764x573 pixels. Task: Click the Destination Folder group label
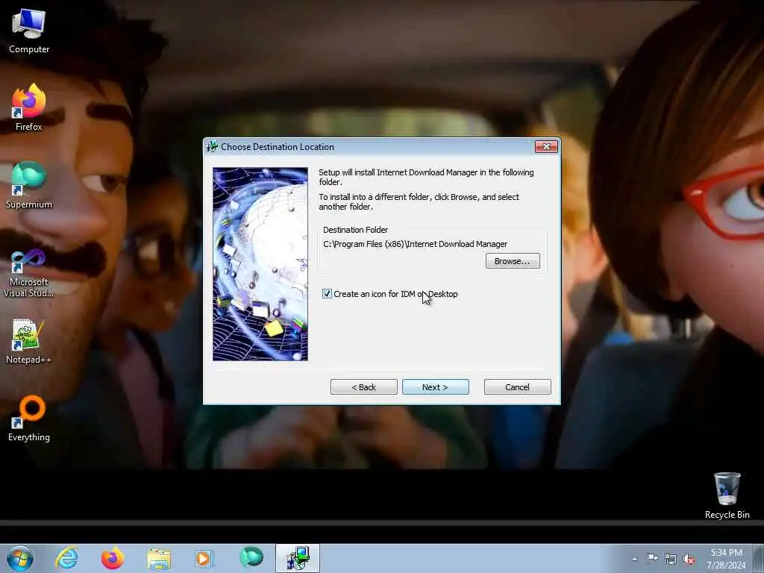coord(356,230)
